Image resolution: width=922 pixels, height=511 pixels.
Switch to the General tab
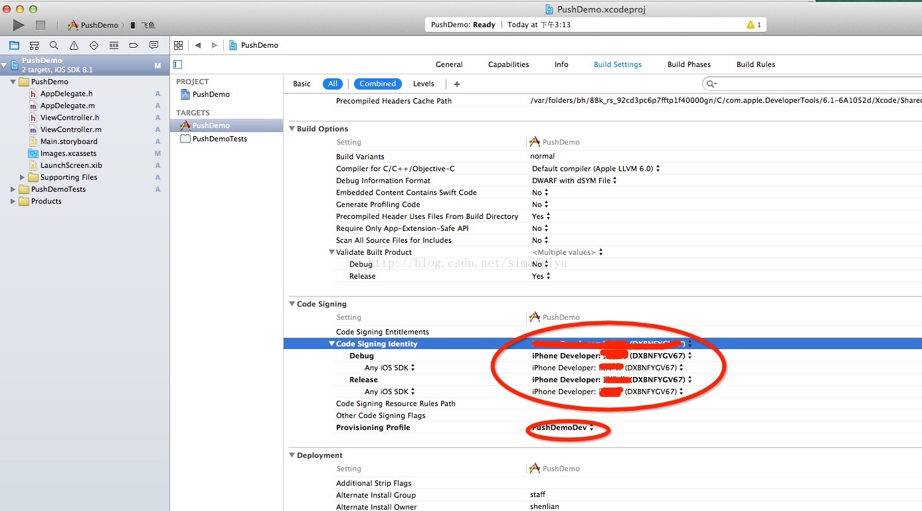(x=449, y=64)
